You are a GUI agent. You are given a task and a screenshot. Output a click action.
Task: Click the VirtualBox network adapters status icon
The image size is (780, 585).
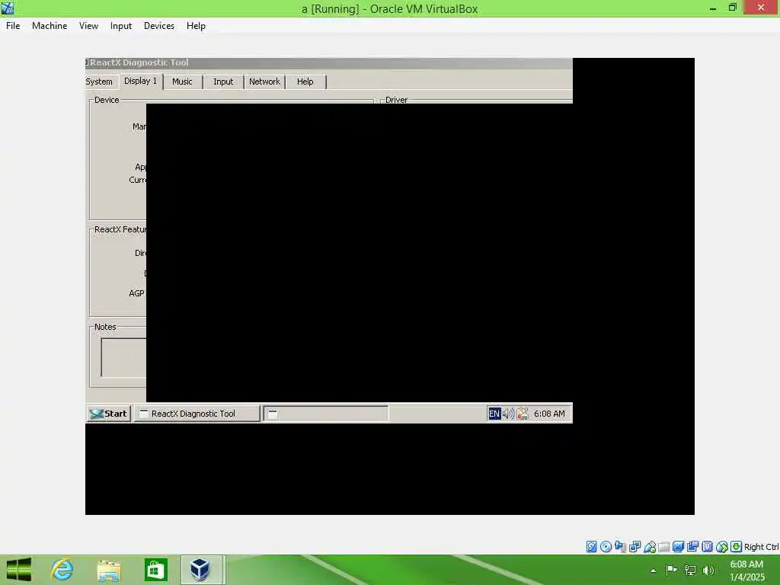[635, 547]
